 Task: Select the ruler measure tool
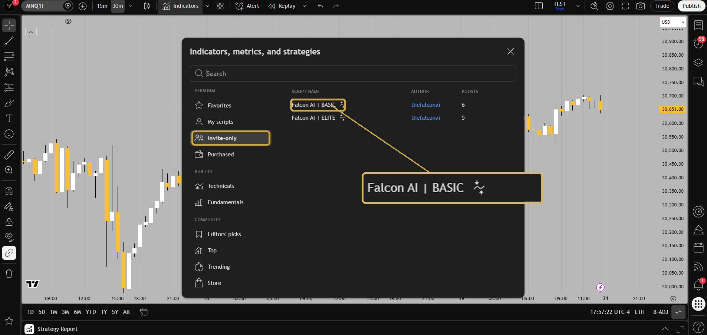[x=9, y=155]
